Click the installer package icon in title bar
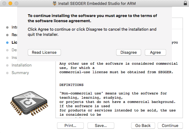This screenshot has width=189, height=133. click(55, 3)
